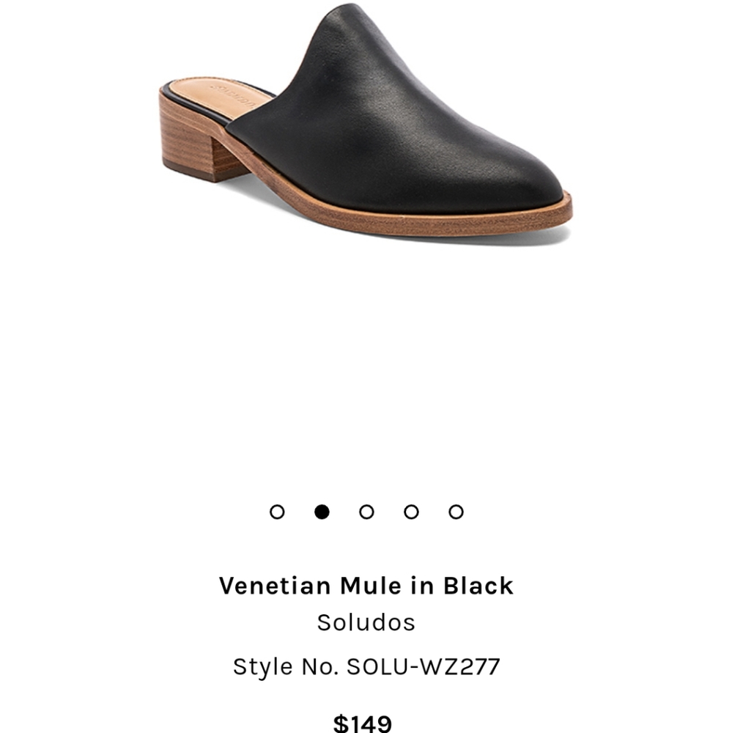
Task: Click the Style No. SOLU-WZ277 text
Action: [366, 667]
